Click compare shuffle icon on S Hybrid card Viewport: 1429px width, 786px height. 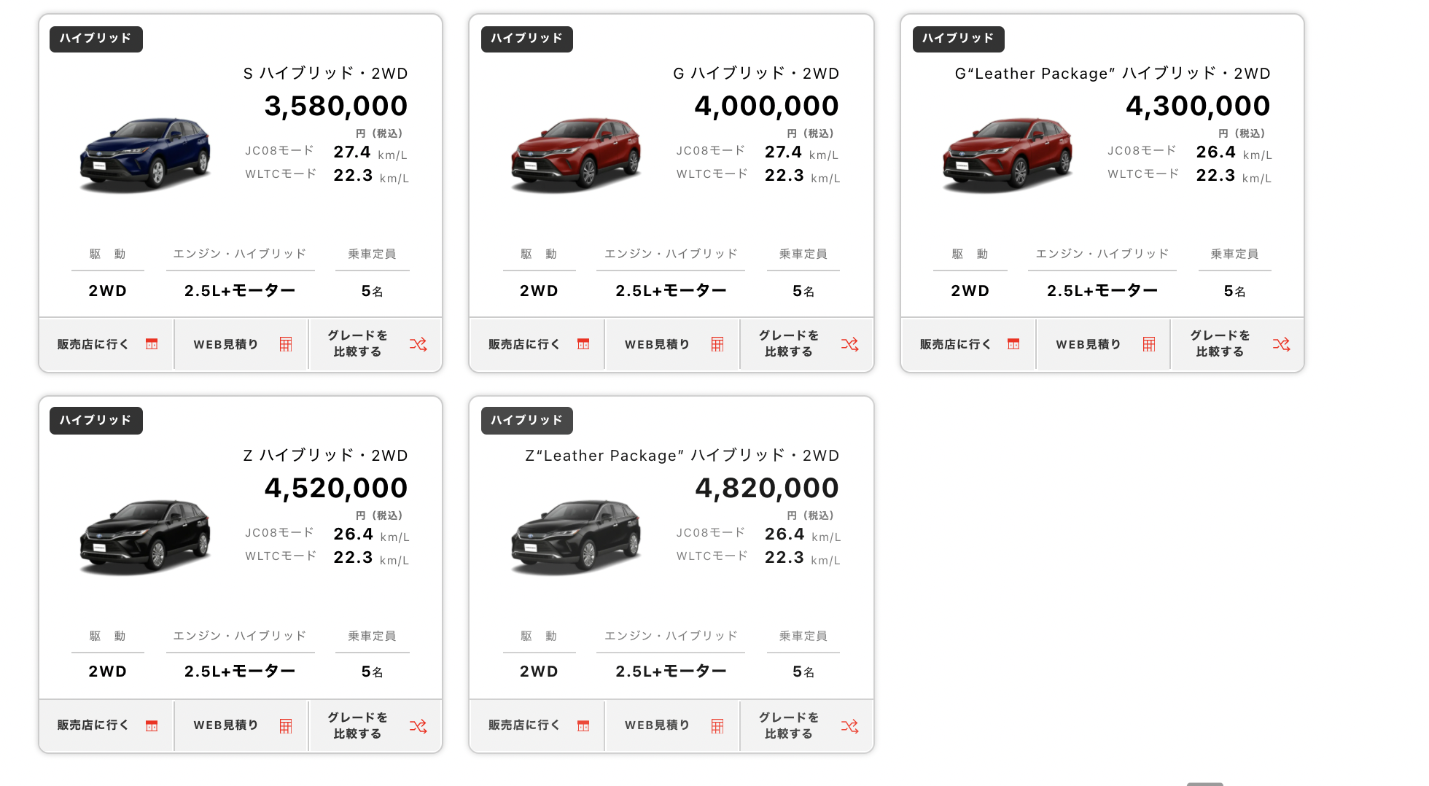pyautogui.click(x=418, y=344)
